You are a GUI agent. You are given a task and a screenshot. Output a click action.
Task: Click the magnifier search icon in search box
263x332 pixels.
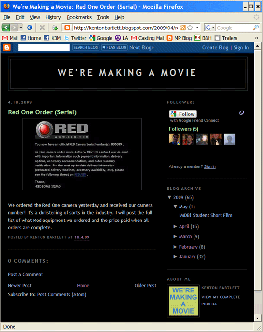(x=256, y=28)
